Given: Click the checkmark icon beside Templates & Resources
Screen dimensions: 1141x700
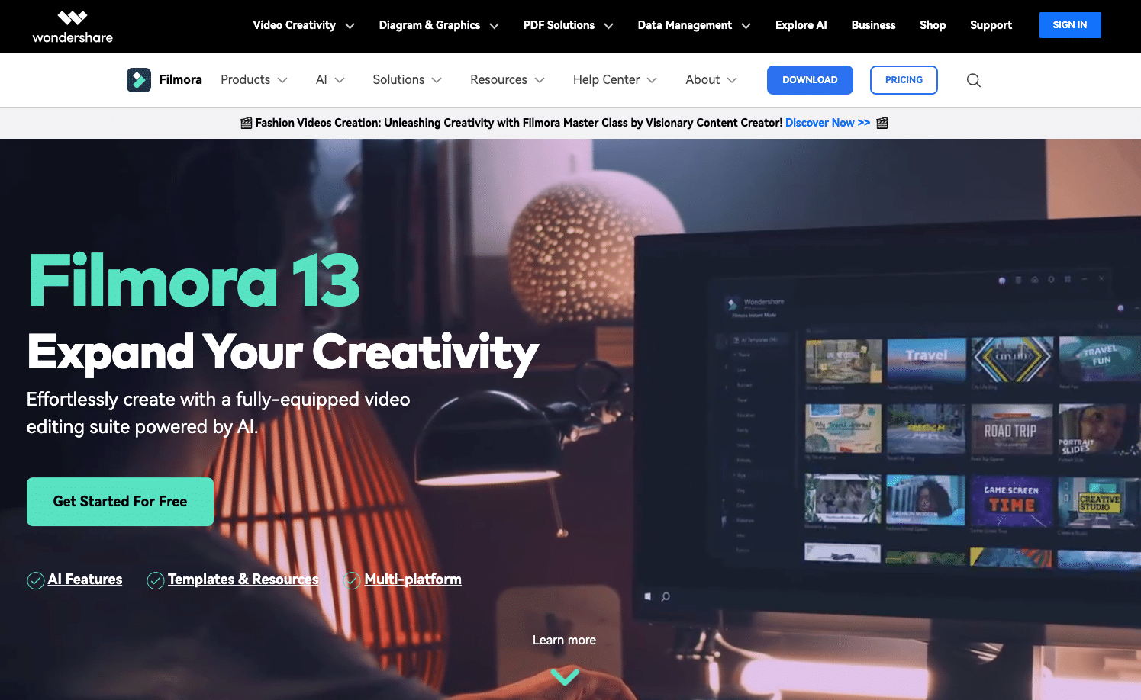Looking at the screenshot, I should click(x=156, y=580).
